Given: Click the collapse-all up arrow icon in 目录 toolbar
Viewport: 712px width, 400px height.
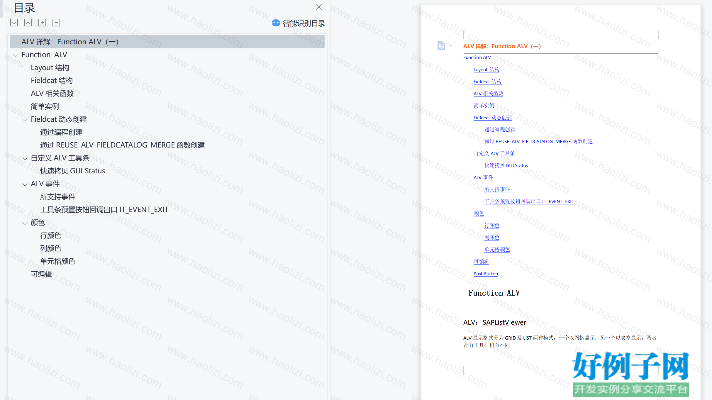Looking at the screenshot, I should click(x=28, y=23).
